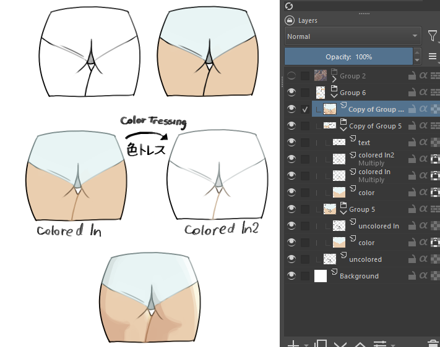Tick the checkbox on uncolored ln row
440x347 pixels.
coord(305,226)
